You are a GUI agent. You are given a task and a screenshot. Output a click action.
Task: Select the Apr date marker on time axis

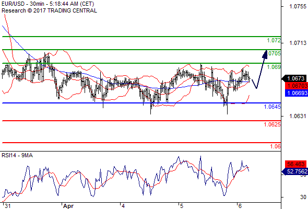point(68,206)
